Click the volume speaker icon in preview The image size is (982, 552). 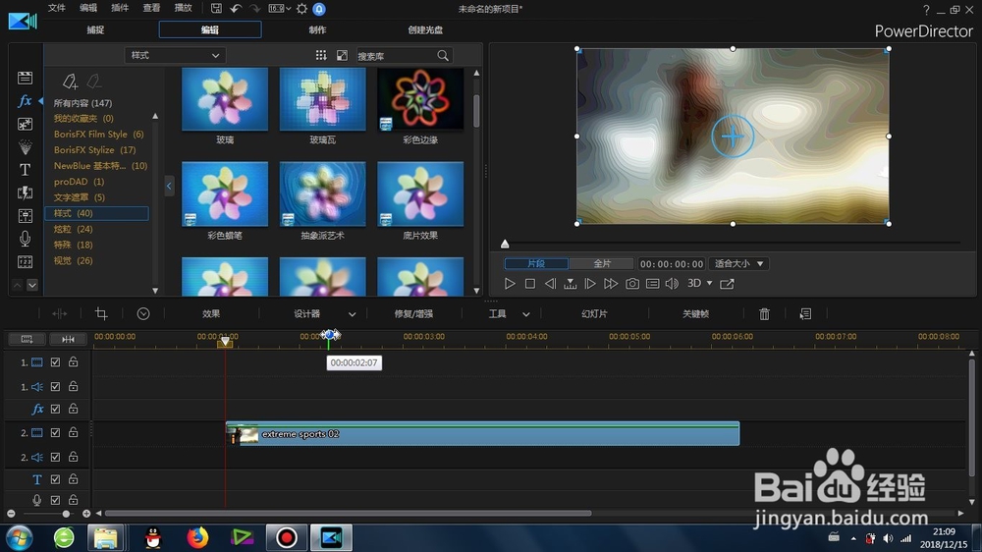[x=672, y=284]
